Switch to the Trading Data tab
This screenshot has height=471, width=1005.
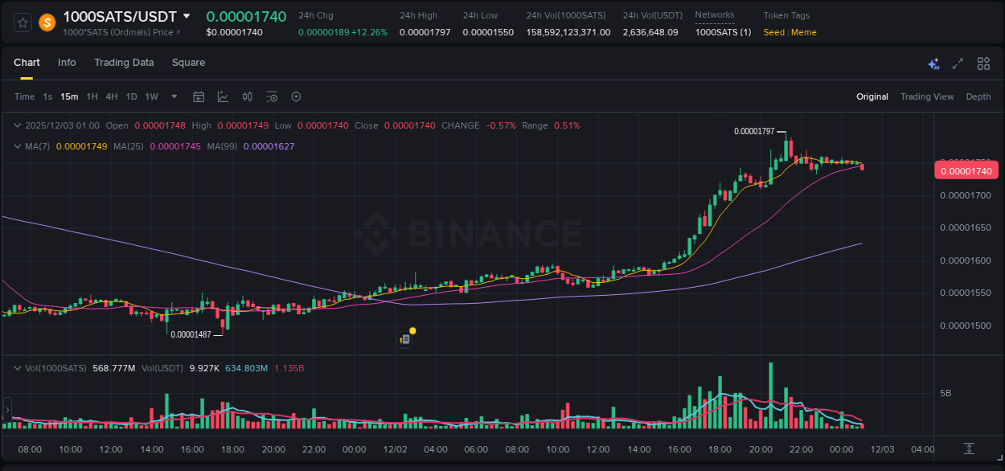point(124,63)
